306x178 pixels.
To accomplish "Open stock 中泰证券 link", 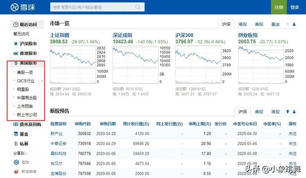I will click(x=58, y=144).
